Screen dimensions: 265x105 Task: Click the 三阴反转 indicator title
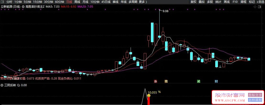(10, 85)
